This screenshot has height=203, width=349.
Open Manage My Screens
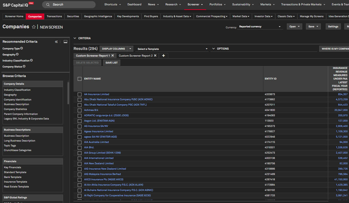(x=311, y=17)
